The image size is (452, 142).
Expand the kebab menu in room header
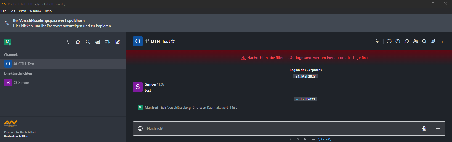[x=442, y=41]
